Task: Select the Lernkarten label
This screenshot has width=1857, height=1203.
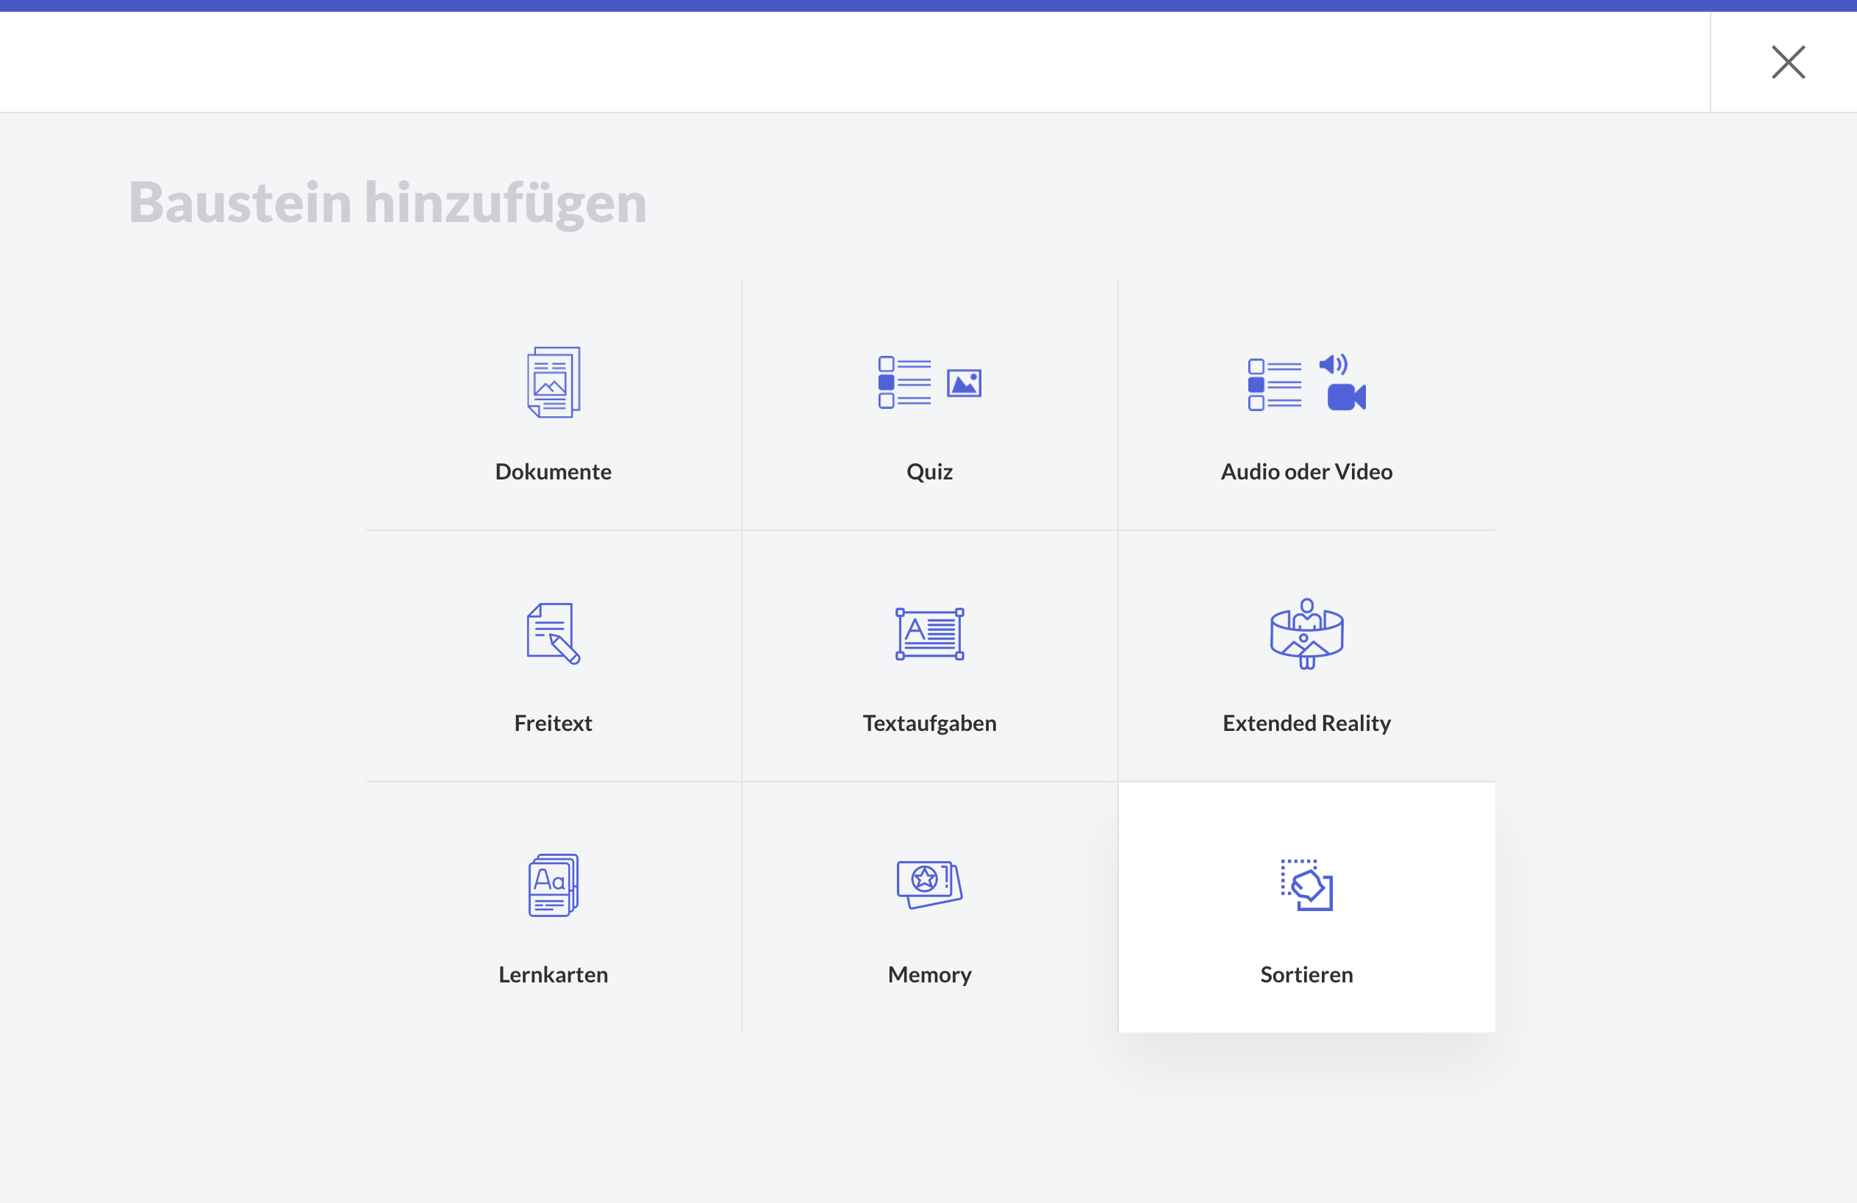Action: 553,974
